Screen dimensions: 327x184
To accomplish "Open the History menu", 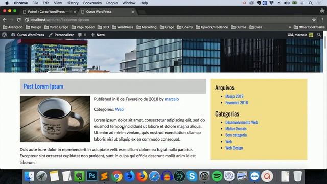I will 73,3.
